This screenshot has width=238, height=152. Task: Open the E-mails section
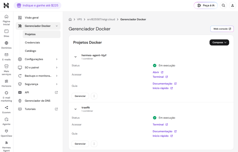[7, 57]
